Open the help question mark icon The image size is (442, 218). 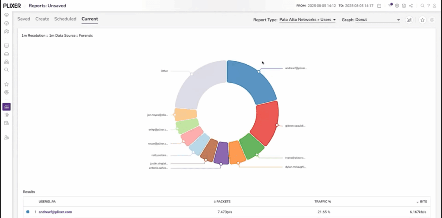428,6
